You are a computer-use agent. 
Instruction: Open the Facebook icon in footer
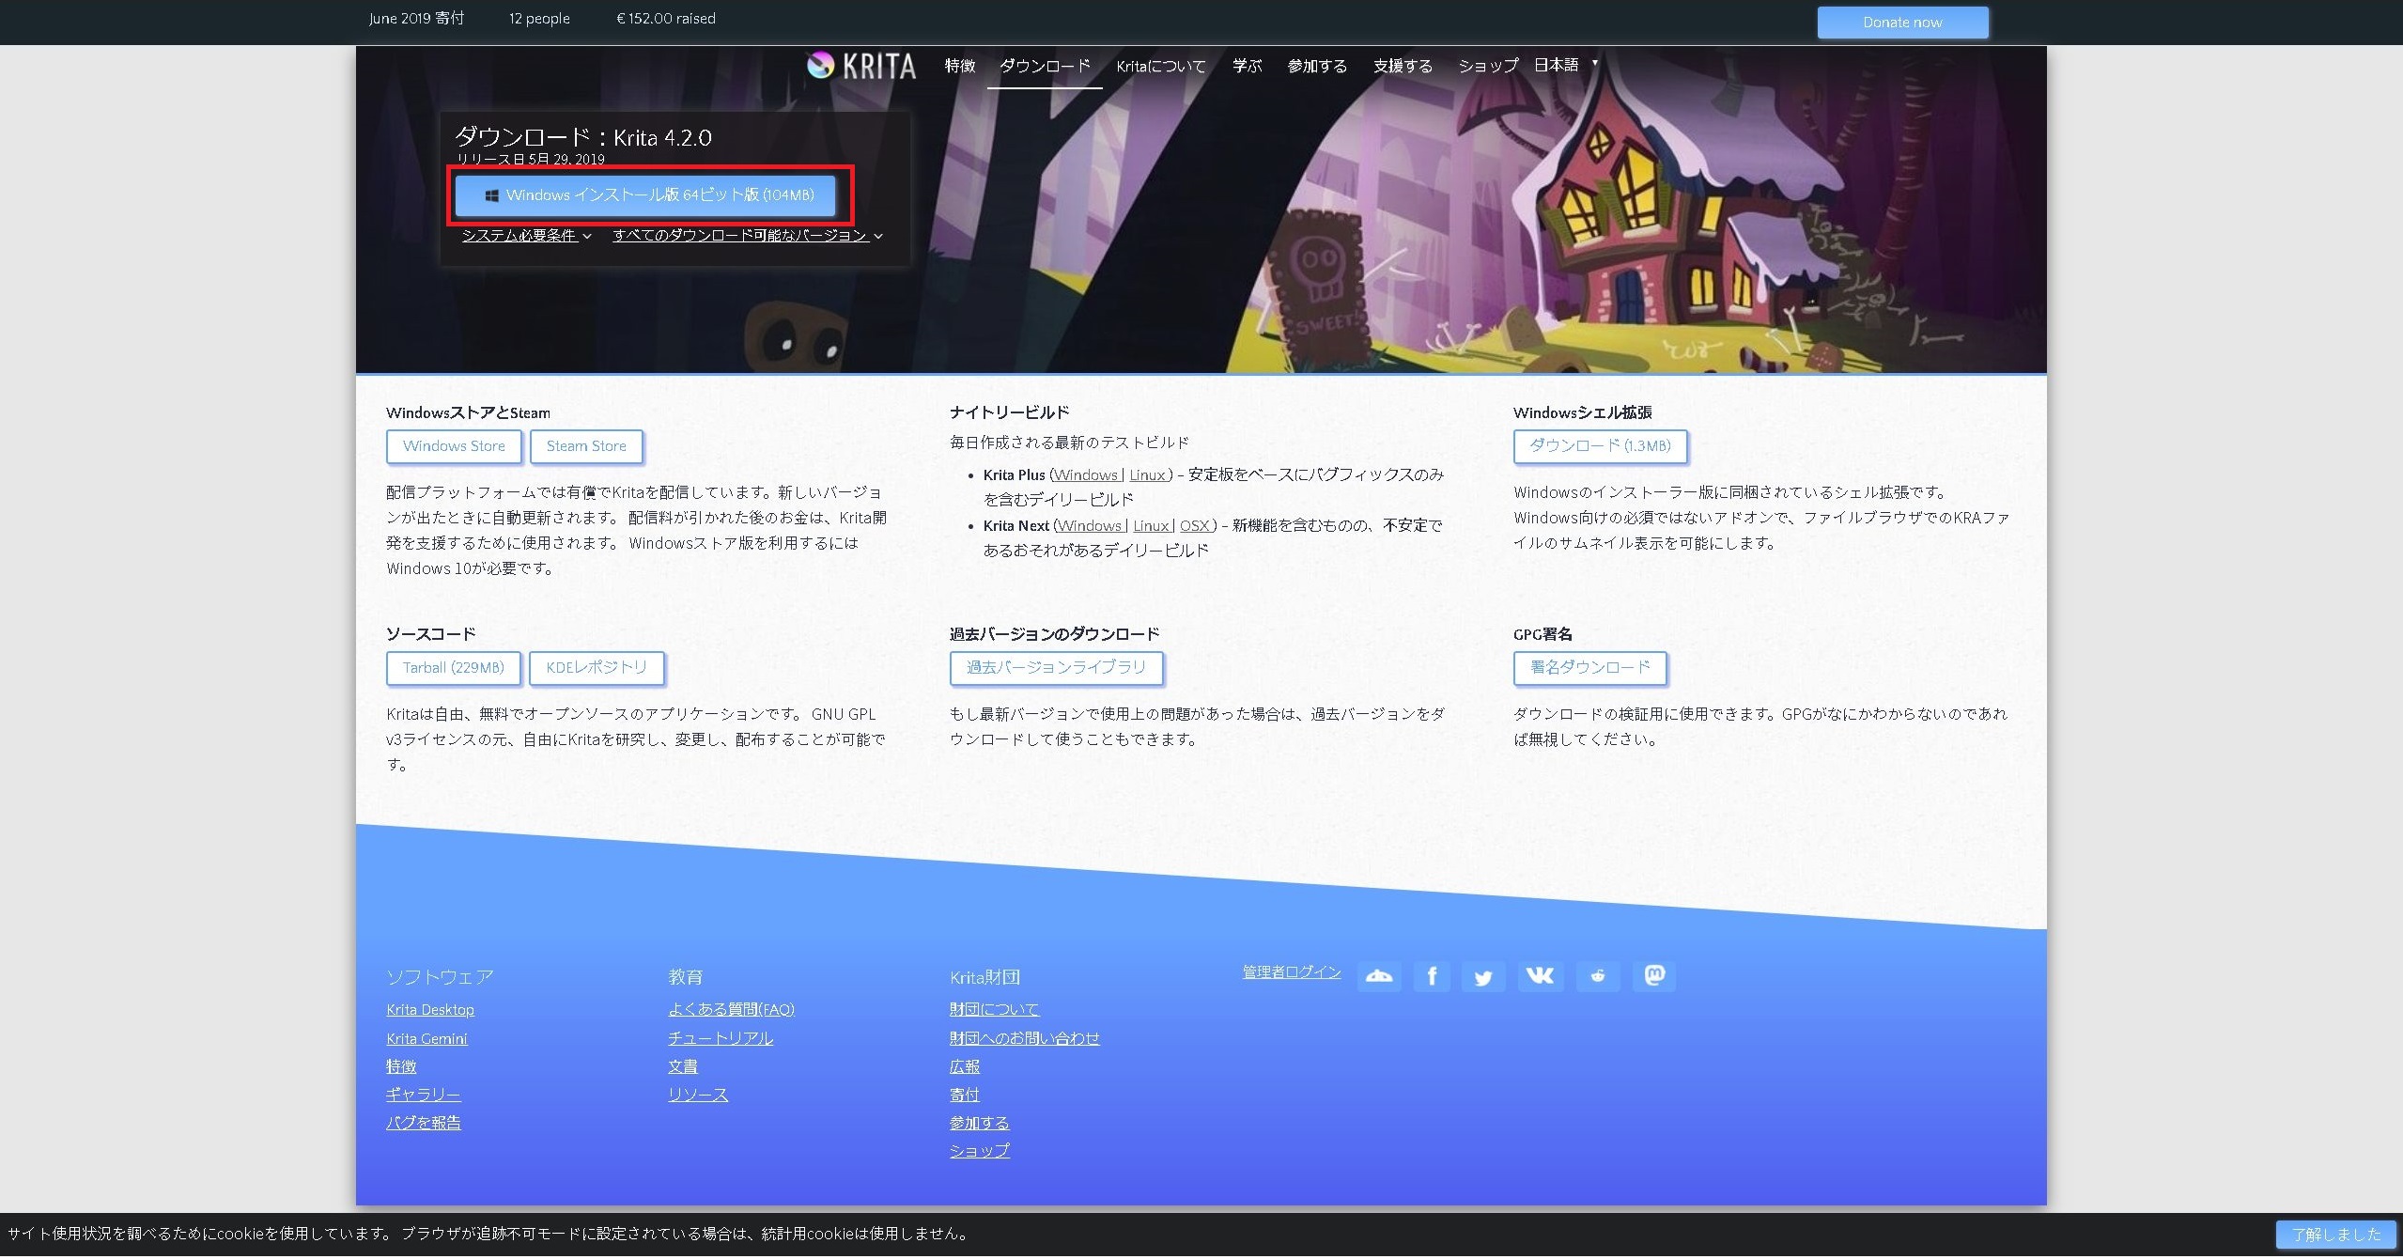1431,976
